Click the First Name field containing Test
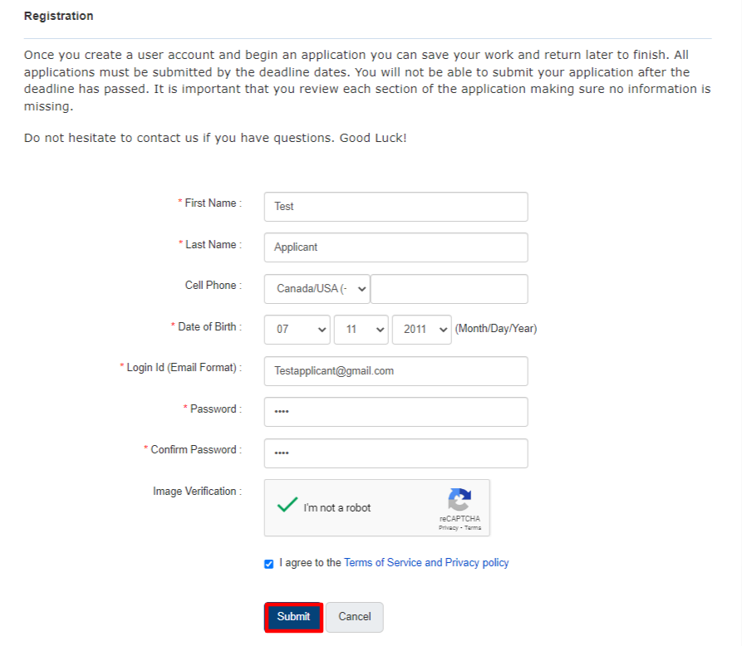Image resolution: width=742 pixels, height=646 pixels. click(396, 206)
